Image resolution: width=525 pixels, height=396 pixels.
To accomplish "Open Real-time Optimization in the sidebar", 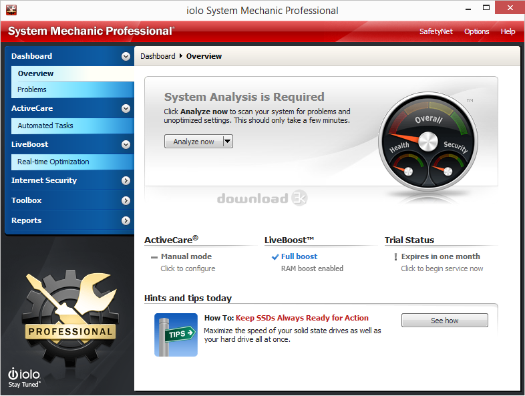I will [73, 162].
